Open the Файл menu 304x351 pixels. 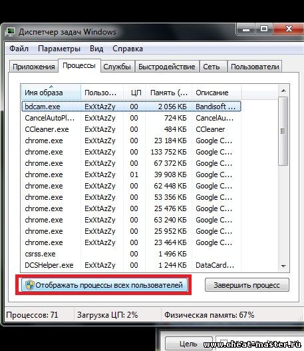pyautogui.click(x=19, y=49)
